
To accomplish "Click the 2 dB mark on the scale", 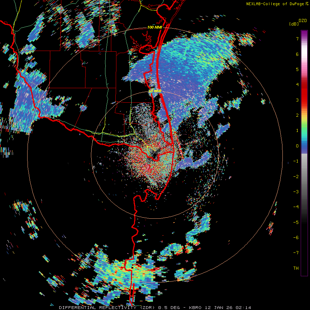I will (x=297, y=115).
